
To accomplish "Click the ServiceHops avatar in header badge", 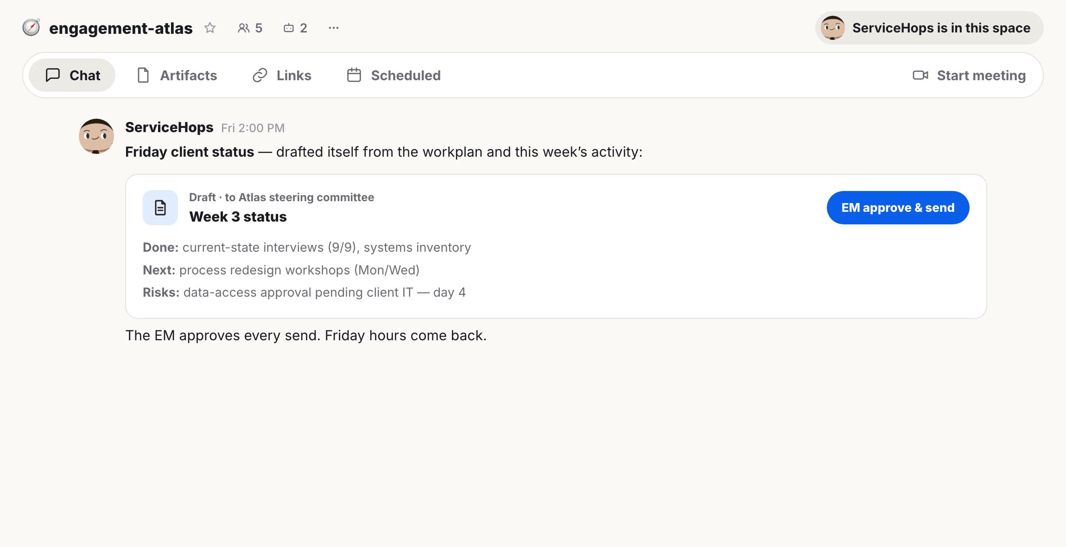I will coord(833,28).
